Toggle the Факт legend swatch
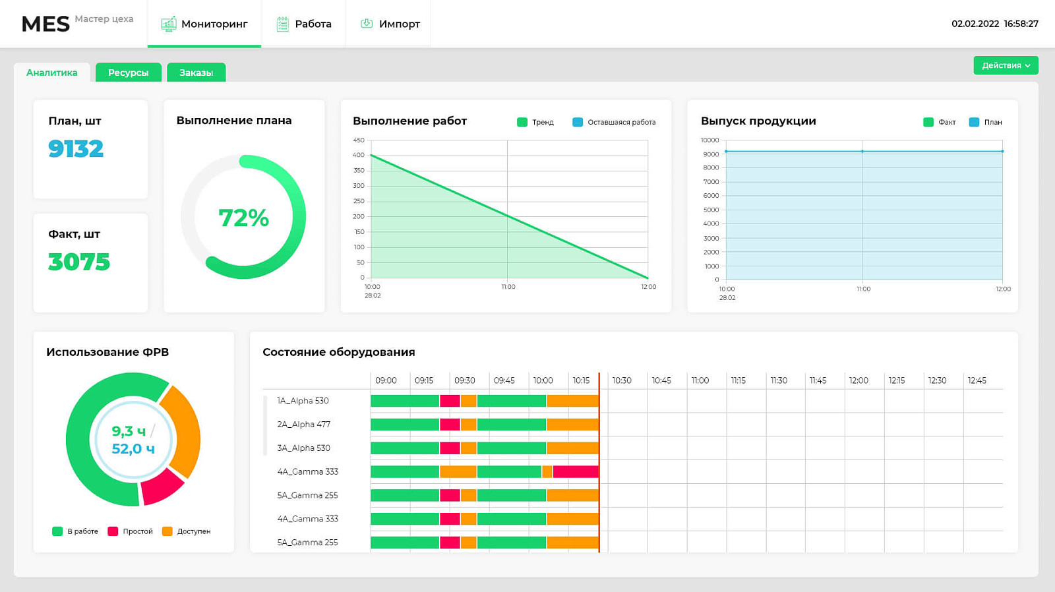 (928, 122)
